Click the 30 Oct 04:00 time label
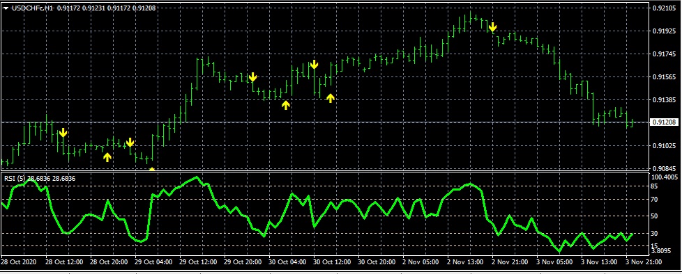Viewport: 682px width, 274px height. click(x=288, y=262)
